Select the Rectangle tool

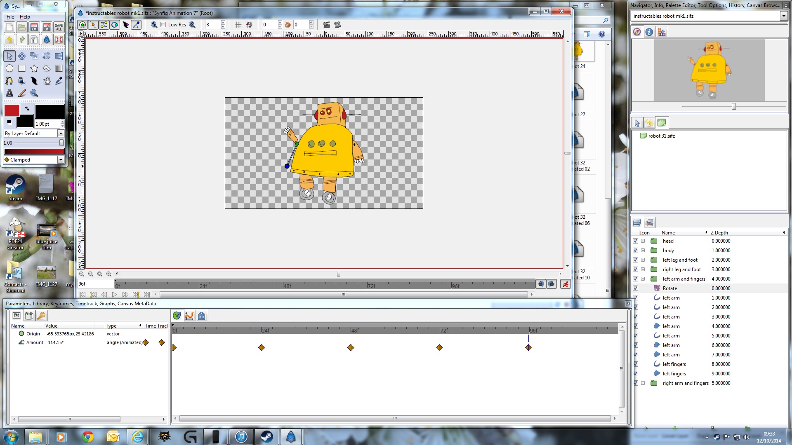pyautogui.click(x=22, y=68)
